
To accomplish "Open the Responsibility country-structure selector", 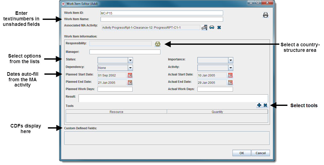I will click(x=158, y=44).
